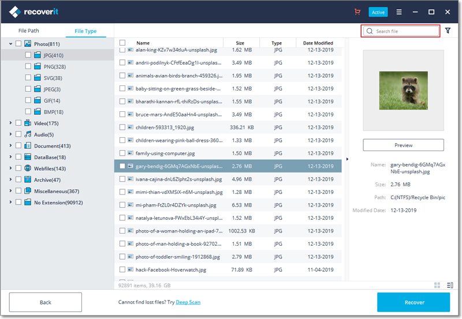Check the PNG(328) checkbox
Viewport: 462px width, 319px height.
coord(28,66)
